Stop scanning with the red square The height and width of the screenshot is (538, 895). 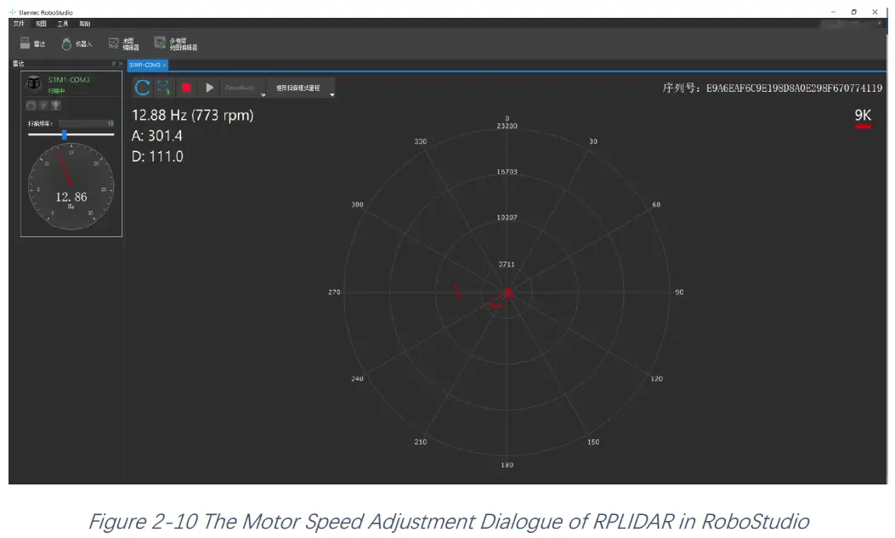tap(186, 88)
